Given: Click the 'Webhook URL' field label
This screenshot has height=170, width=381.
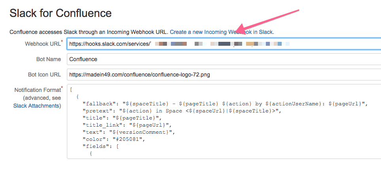Looking at the screenshot, I should tap(43, 44).
